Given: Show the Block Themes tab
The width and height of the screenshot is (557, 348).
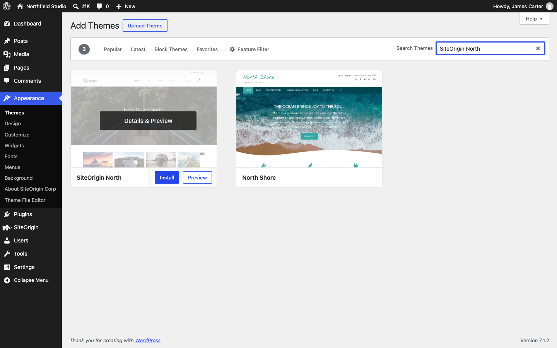Looking at the screenshot, I should point(171,49).
